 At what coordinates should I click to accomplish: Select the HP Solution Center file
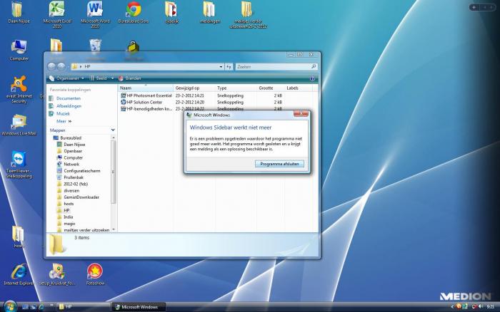[x=141, y=102]
